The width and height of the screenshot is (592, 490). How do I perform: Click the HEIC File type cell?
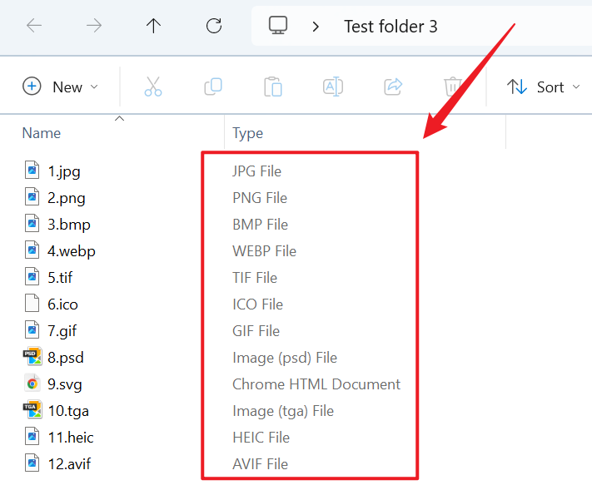261,438
